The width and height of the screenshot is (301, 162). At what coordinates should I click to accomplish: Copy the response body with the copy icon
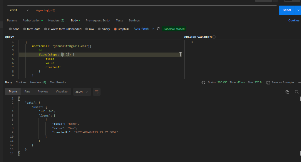point(287,92)
